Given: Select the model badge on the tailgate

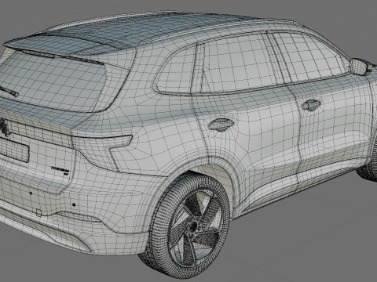Looking at the screenshot, I should [60, 170].
